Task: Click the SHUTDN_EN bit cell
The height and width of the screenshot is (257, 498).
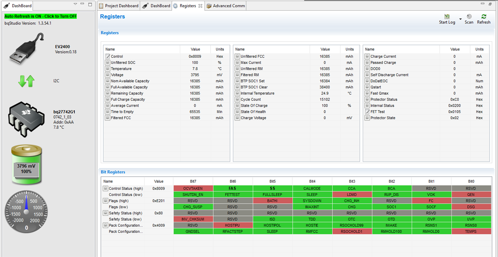Action: [193, 194]
